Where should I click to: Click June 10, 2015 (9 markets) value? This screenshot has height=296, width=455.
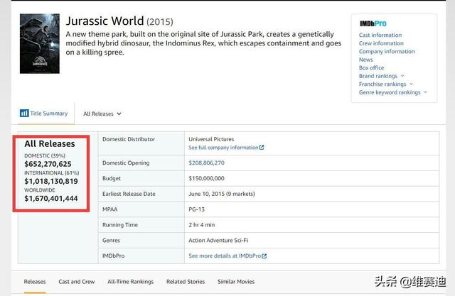click(222, 194)
